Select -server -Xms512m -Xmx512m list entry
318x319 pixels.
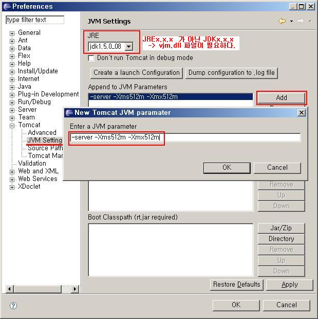click(171, 97)
